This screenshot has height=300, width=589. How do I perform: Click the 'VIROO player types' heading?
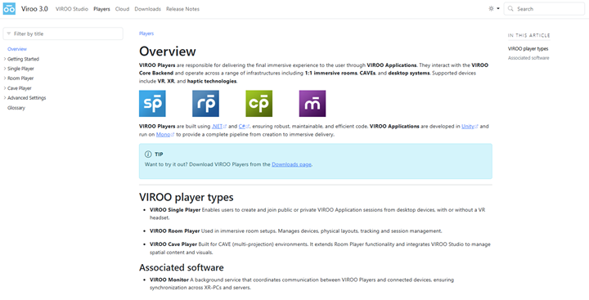point(187,197)
